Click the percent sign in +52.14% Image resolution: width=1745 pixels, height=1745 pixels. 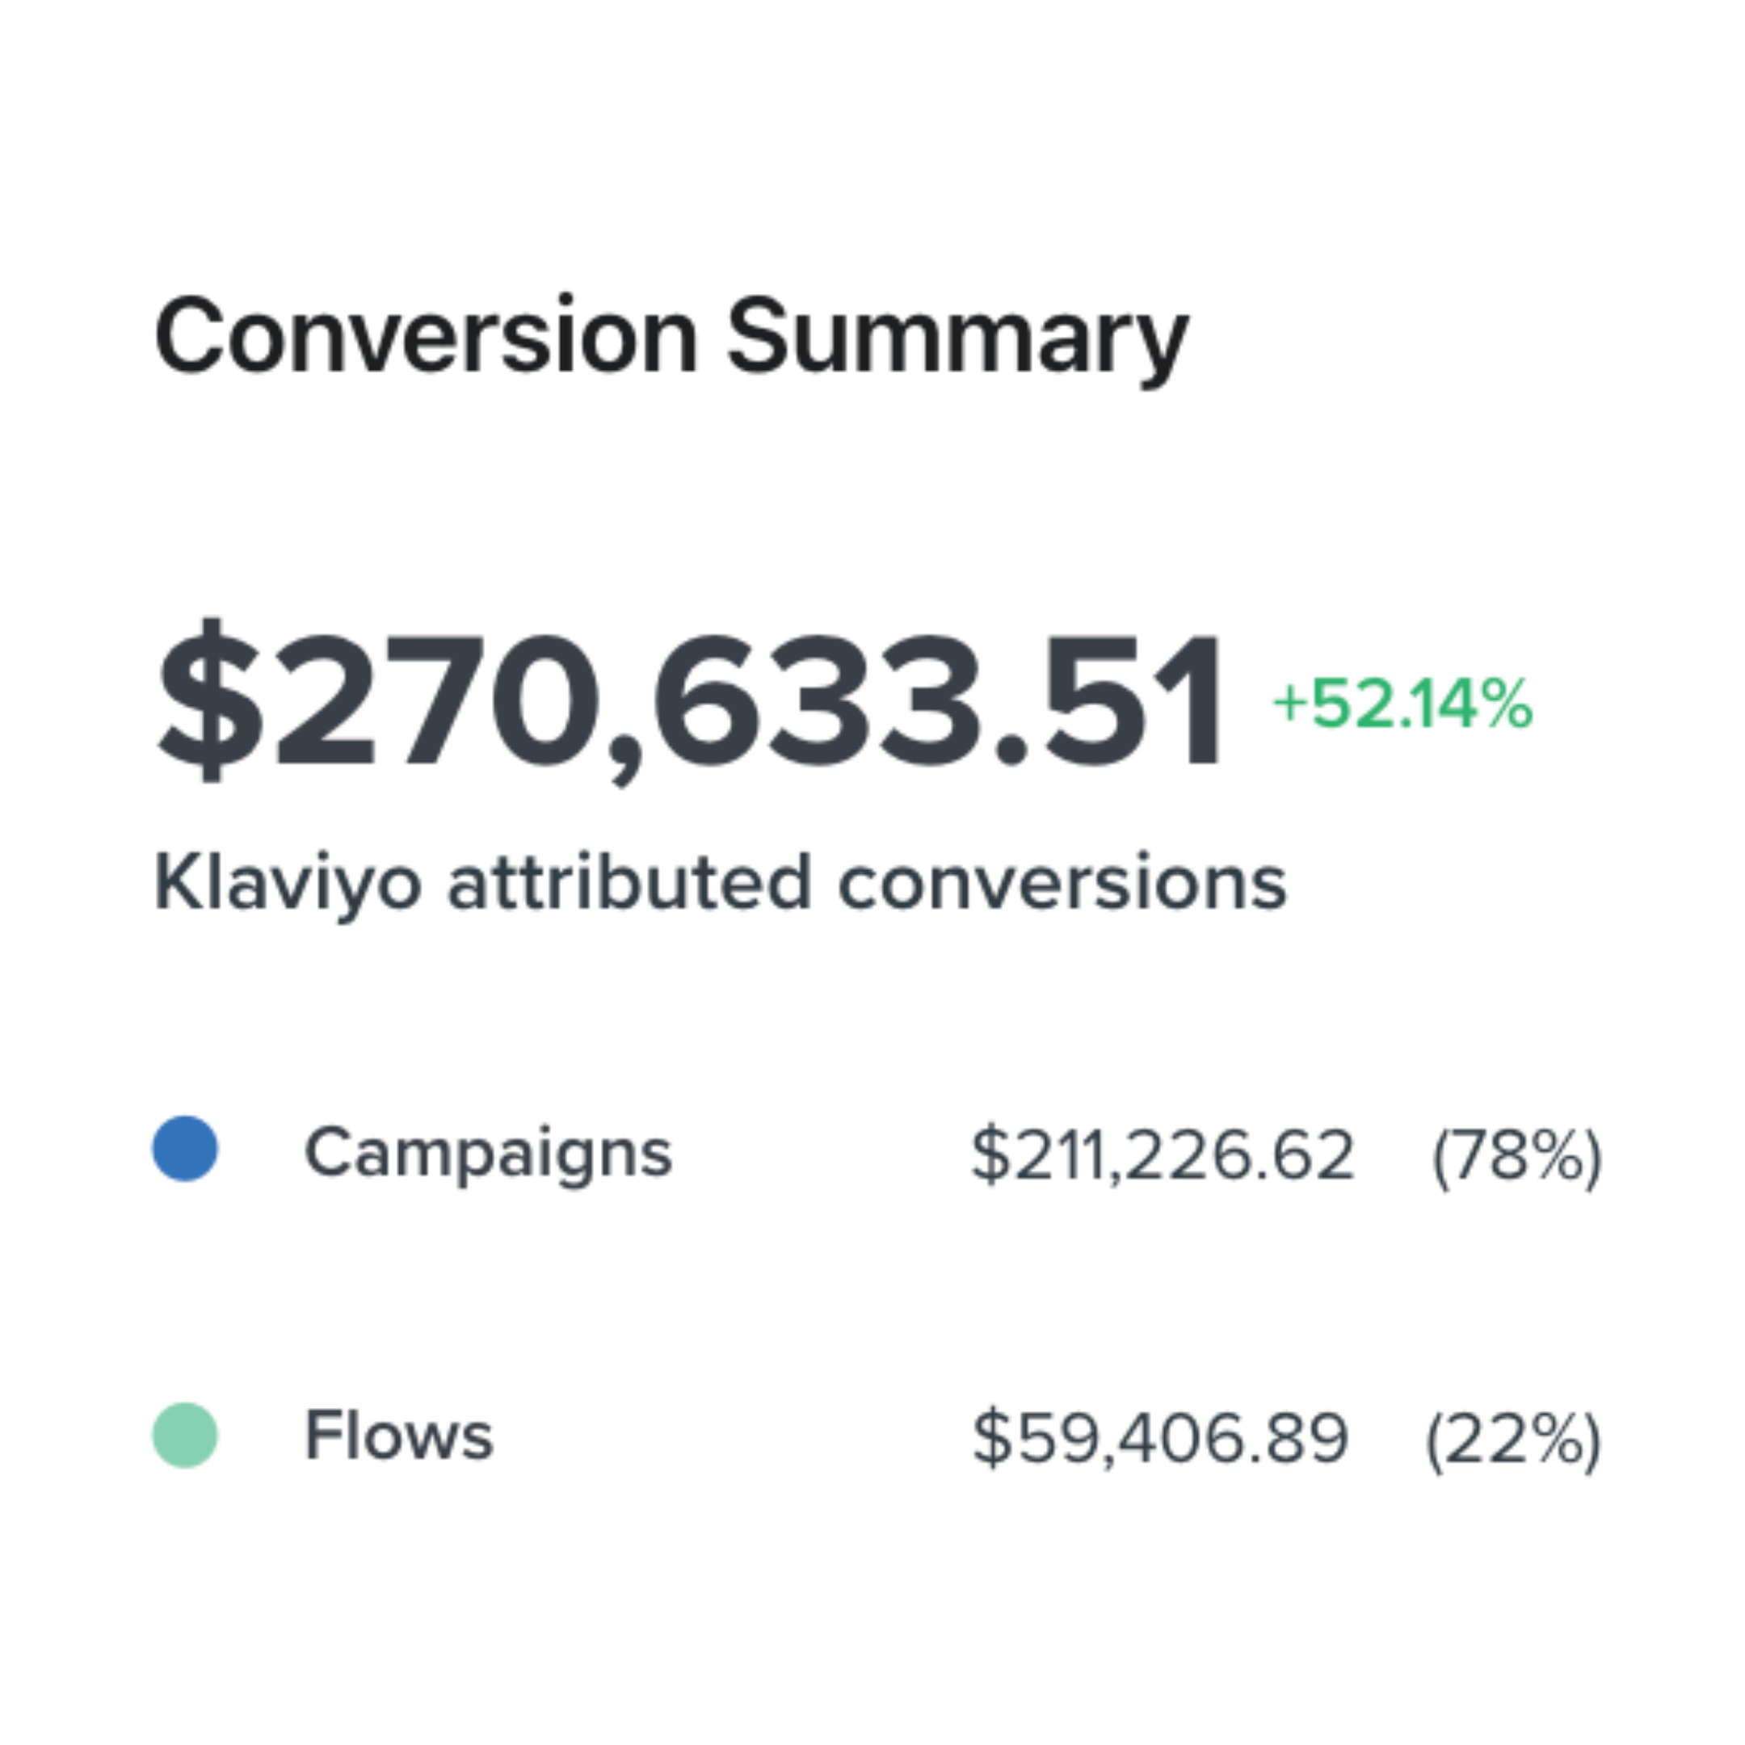1507,704
